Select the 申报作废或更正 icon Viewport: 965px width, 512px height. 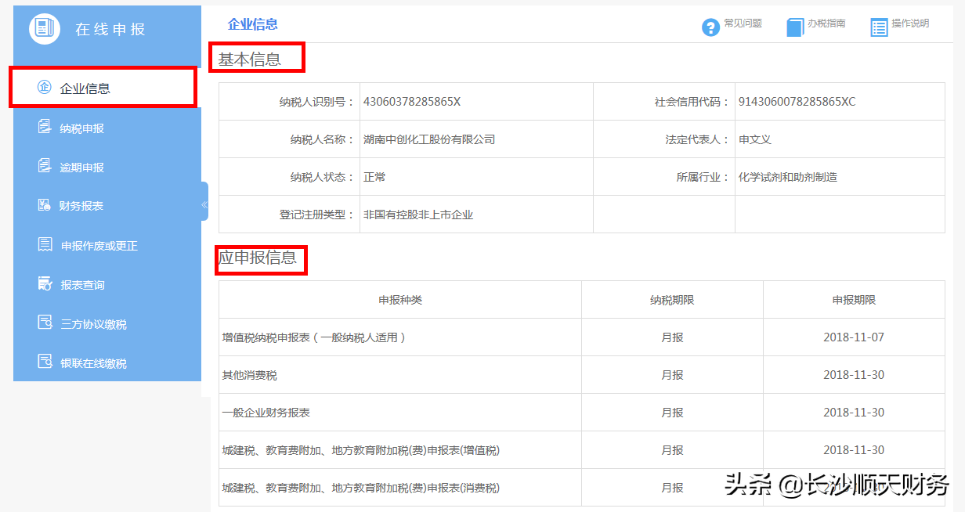[44, 244]
